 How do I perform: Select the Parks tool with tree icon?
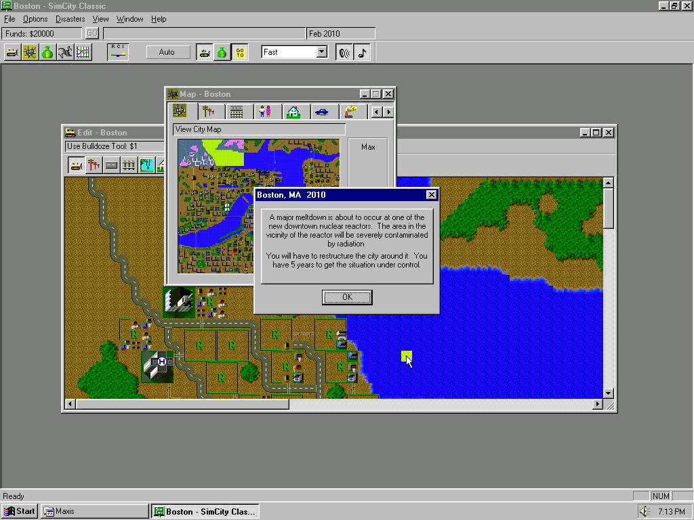(x=146, y=165)
